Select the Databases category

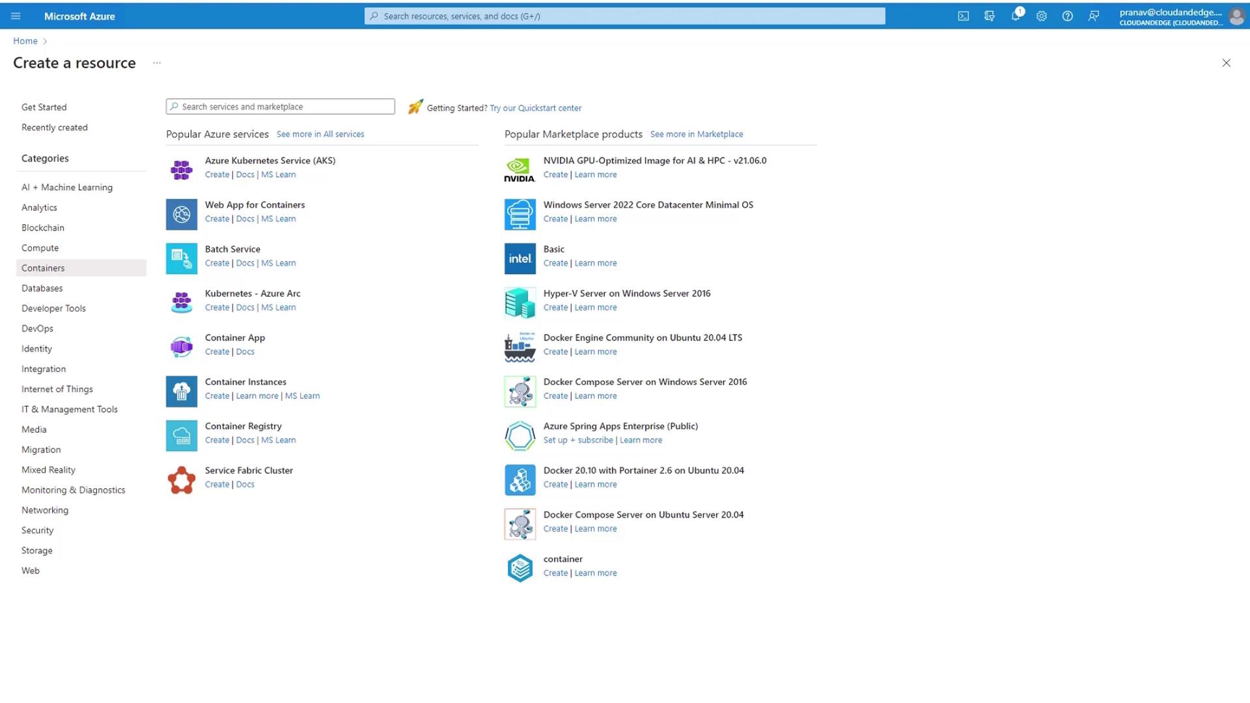click(x=42, y=288)
